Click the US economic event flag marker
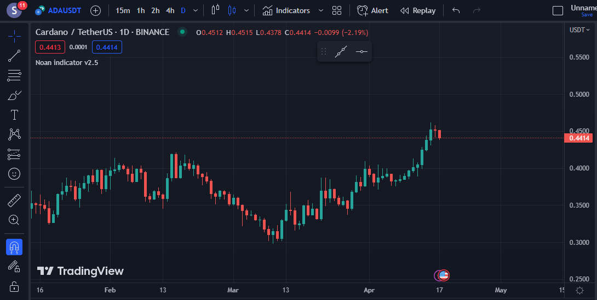The height and width of the screenshot is (300, 597). click(x=444, y=275)
